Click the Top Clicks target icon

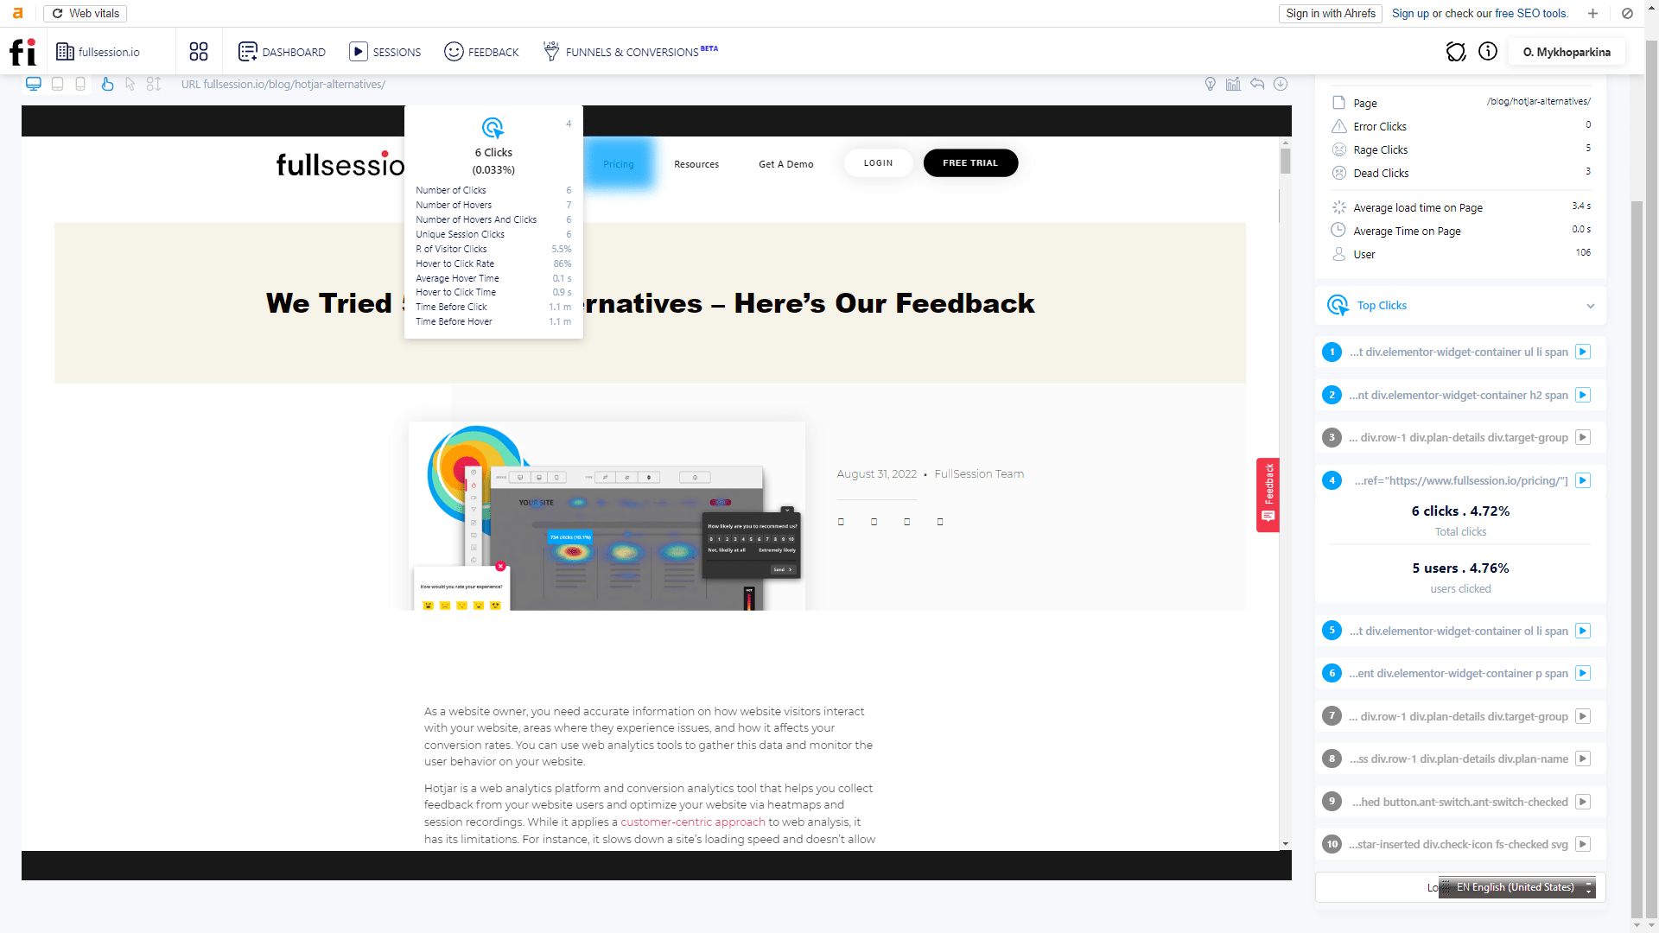point(1338,305)
